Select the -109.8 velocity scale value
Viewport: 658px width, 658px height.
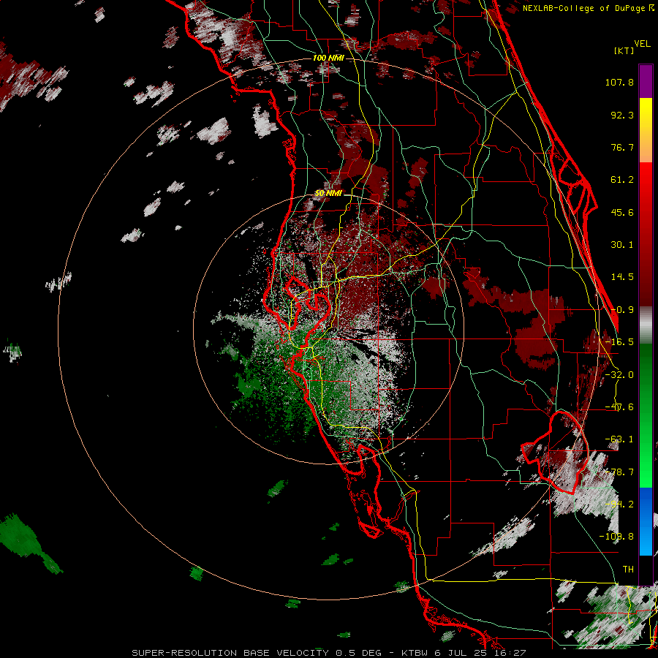click(616, 537)
